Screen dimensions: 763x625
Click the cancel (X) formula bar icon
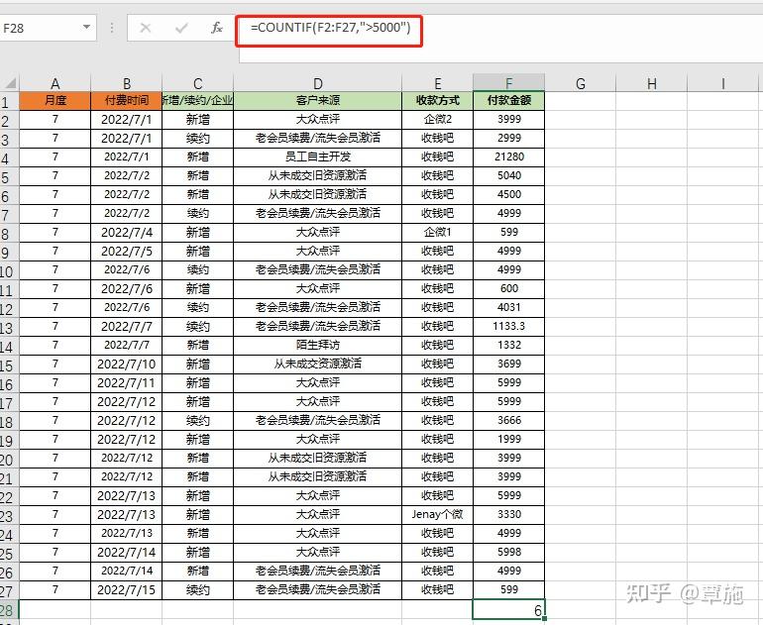pos(145,28)
